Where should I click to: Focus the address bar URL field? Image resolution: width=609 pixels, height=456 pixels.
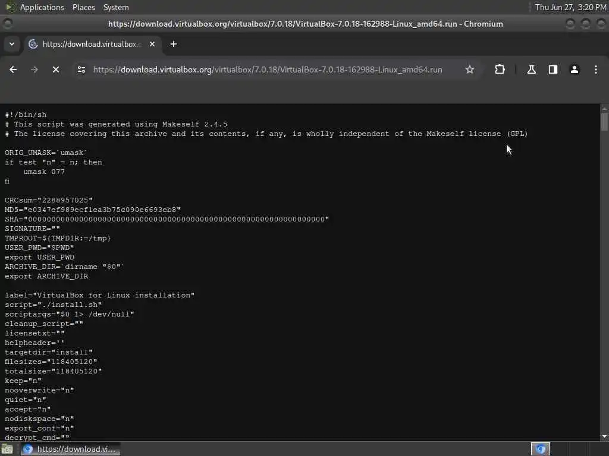tap(268, 70)
